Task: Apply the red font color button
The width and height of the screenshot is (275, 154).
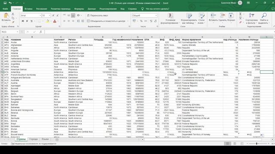Action: 55,21
